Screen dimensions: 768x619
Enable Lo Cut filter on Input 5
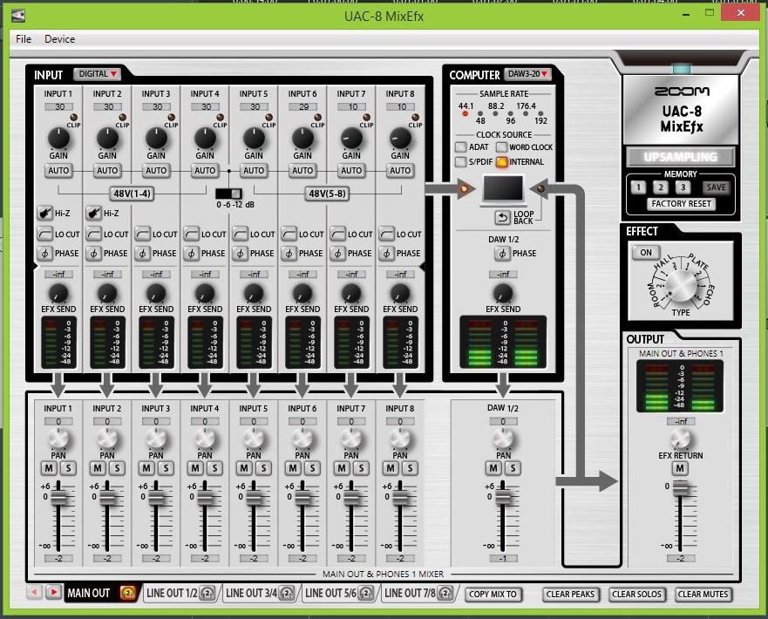[x=240, y=234]
